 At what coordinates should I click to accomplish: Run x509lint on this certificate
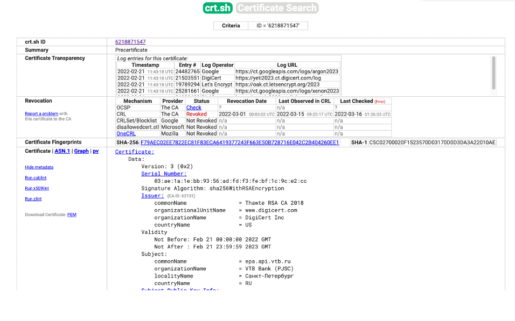point(37,188)
